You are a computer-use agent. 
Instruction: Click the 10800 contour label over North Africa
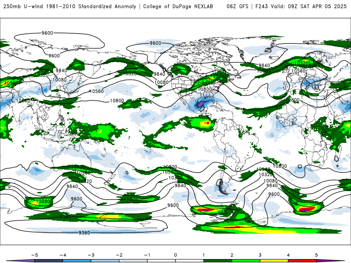(292, 100)
